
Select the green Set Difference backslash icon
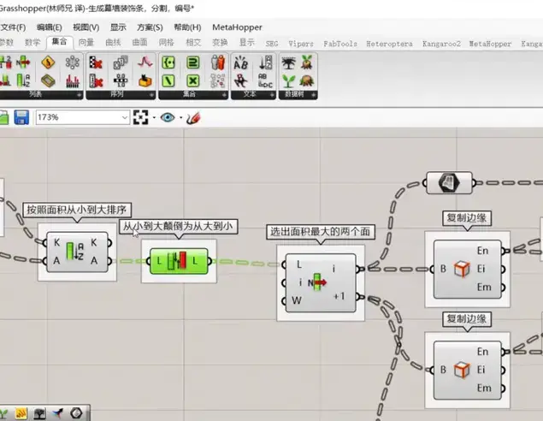(168, 80)
